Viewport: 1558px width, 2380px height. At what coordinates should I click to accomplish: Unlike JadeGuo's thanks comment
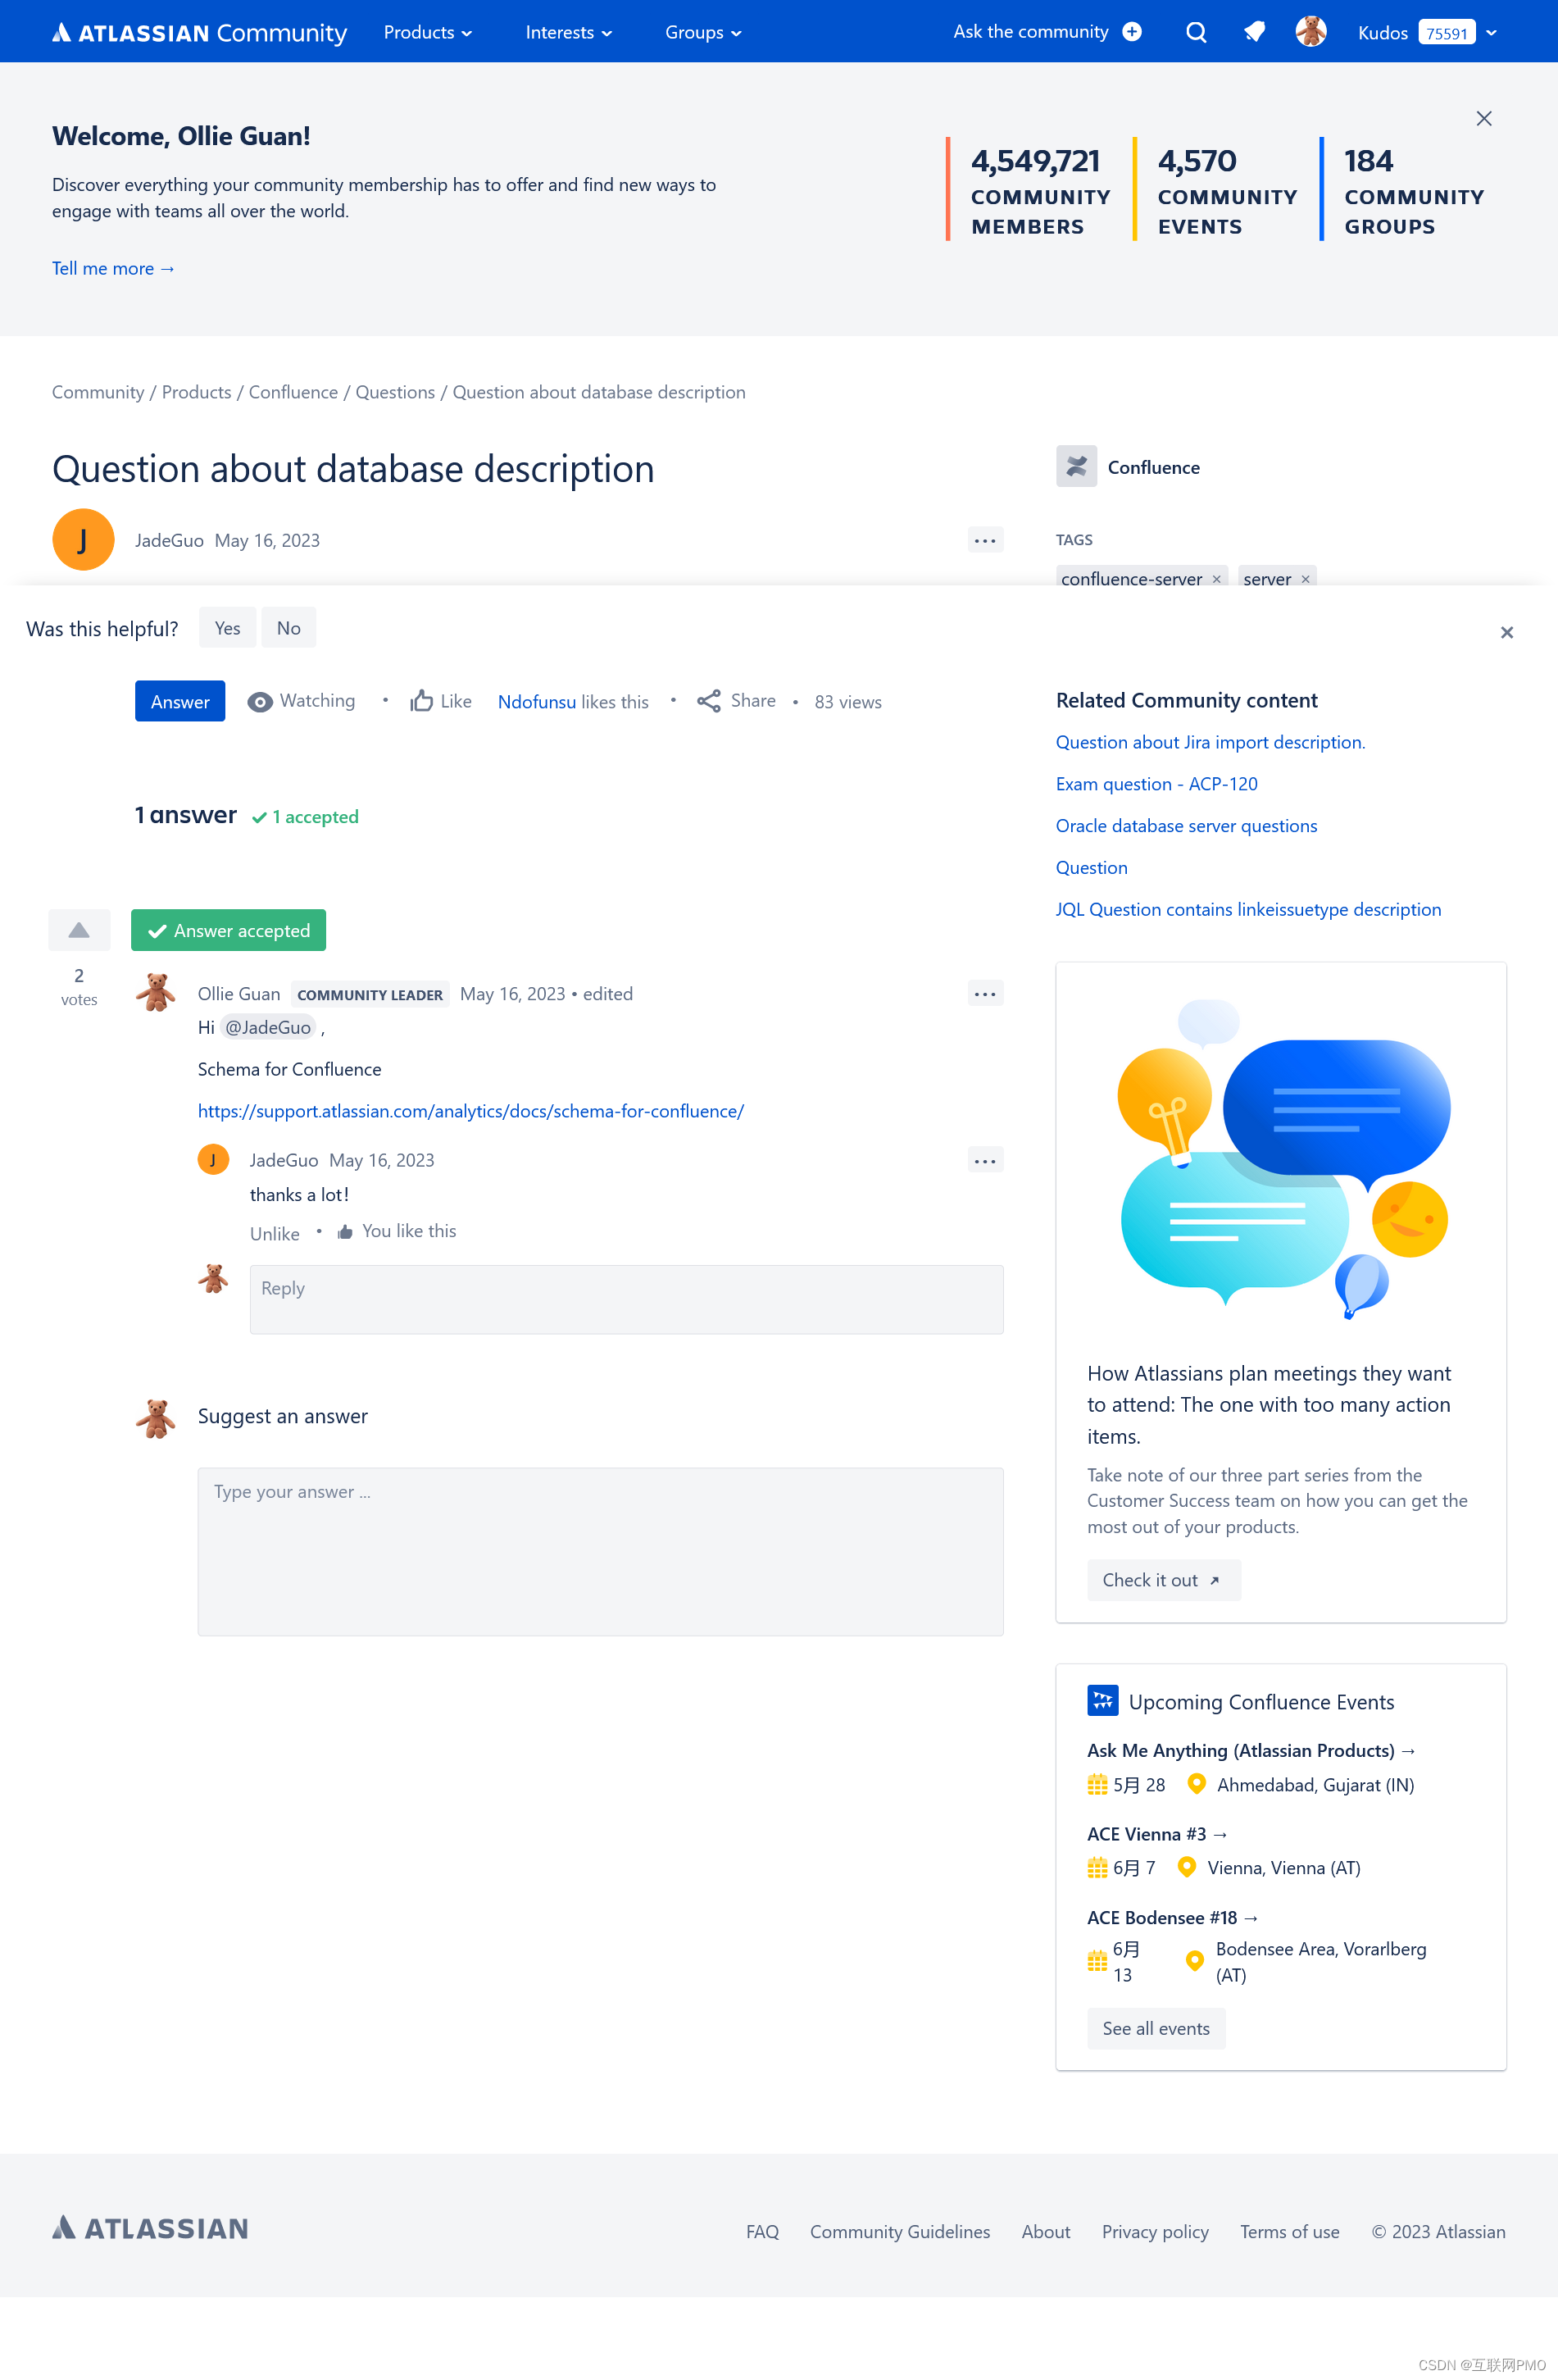point(275,1233)
